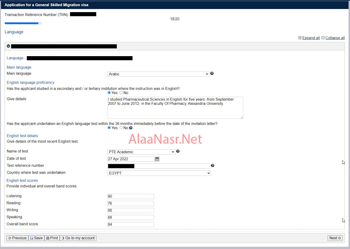350x249 pixels.
Task: Click help icon beside Test reference number
Action: 213,166
